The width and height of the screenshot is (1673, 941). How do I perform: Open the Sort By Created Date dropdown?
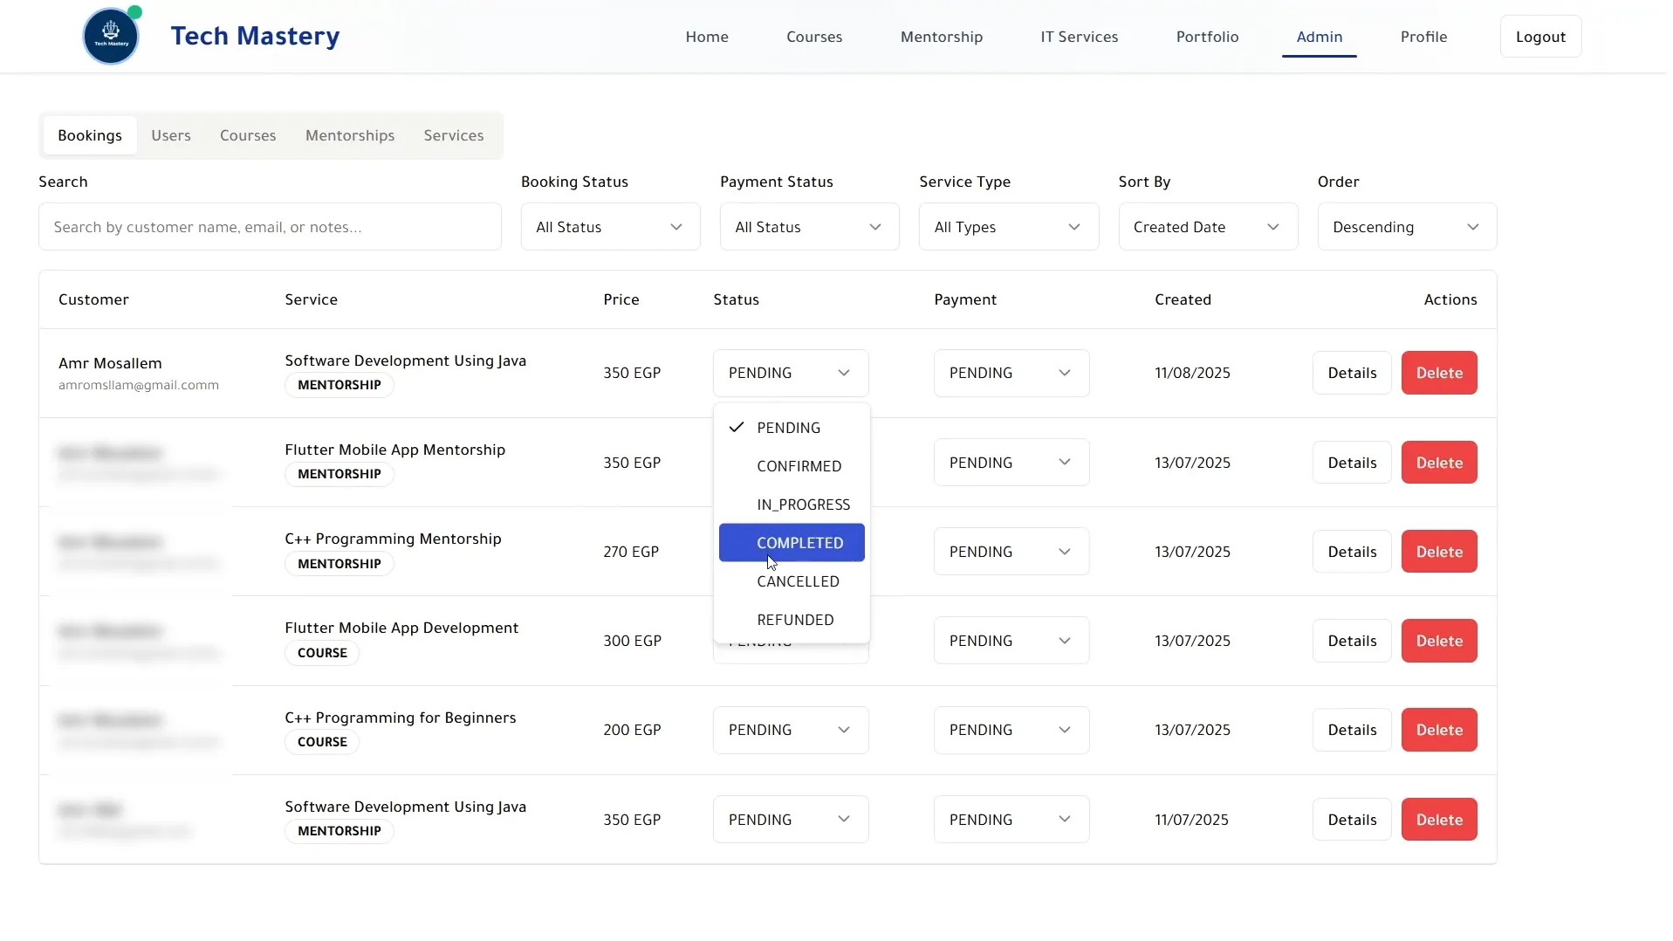[x=1208, y=227]
